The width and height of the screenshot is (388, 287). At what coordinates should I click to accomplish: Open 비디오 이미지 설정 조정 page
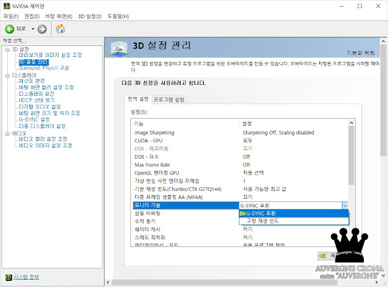pos(45,145)
